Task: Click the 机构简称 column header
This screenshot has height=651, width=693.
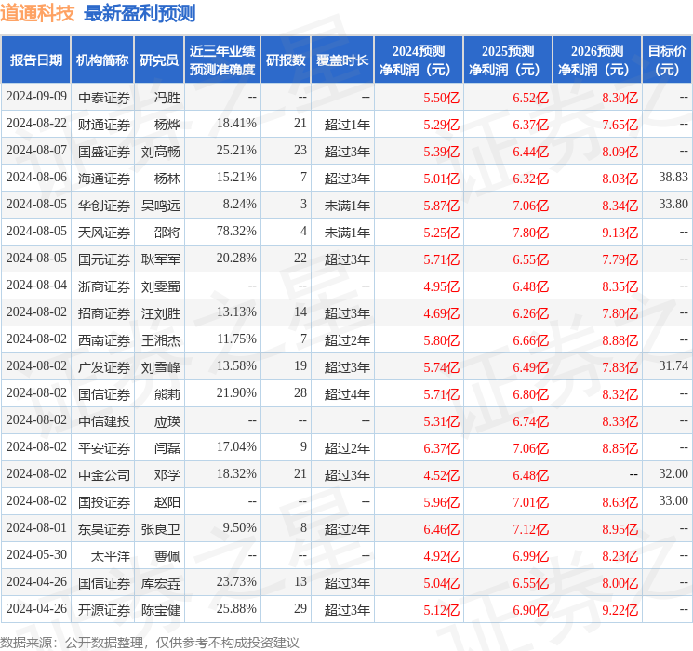Action: pos(102,60)
